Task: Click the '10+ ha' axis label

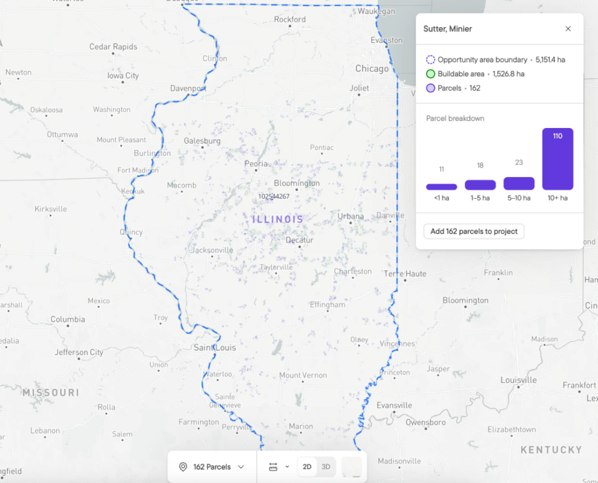Action: pos(558,198)
